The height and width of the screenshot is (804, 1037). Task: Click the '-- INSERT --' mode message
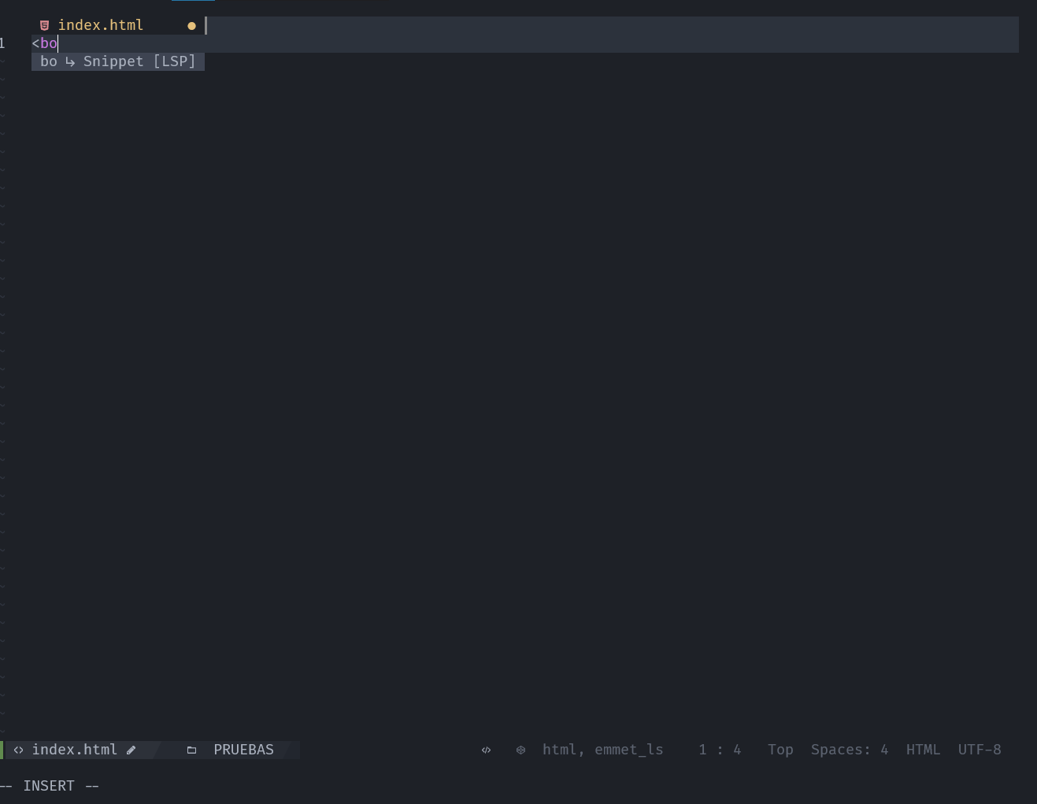tap(50, 786)
